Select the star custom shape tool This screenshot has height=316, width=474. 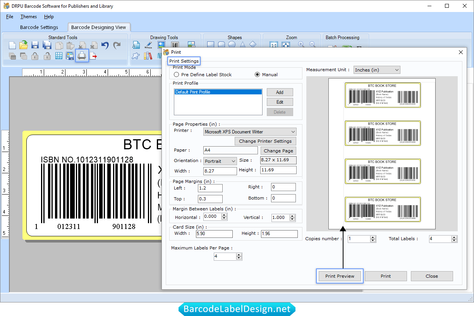[x=136, y=56]
